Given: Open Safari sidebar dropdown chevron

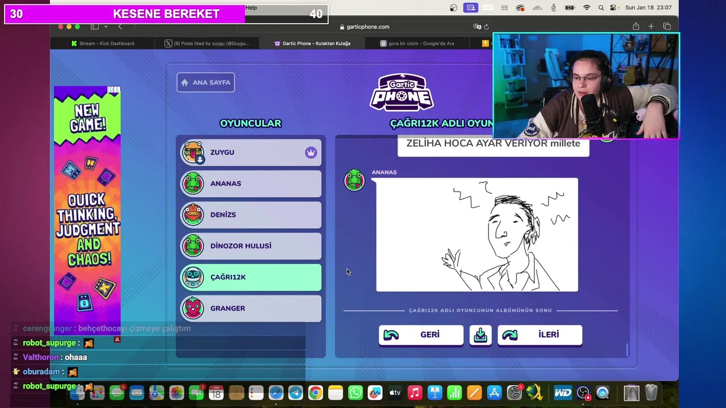Looking at the screenshot, I should [105, 27].
